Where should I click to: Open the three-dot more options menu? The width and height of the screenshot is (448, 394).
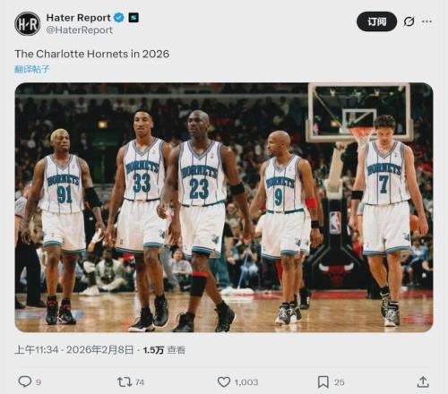[x=426, y=21]
